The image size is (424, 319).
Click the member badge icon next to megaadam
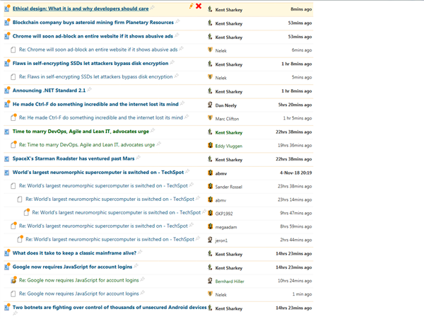coord(210,226)
